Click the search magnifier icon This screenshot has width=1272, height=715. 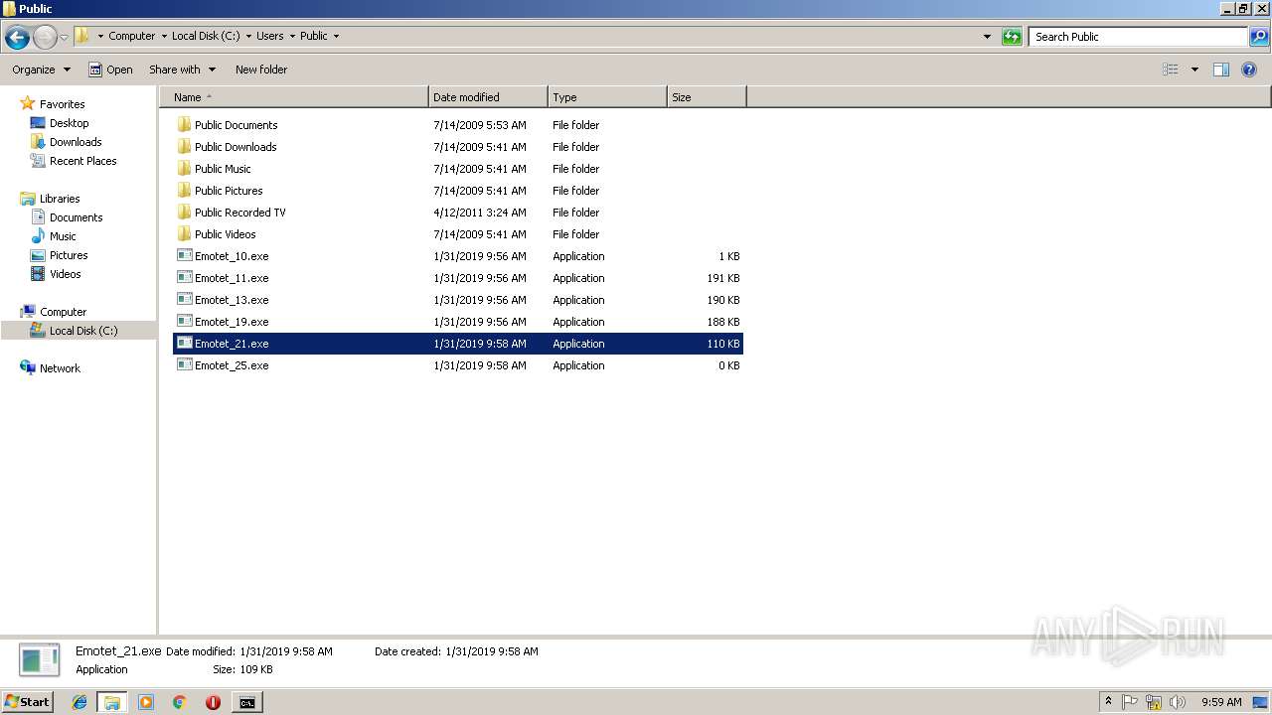[x=1258, y=37]
